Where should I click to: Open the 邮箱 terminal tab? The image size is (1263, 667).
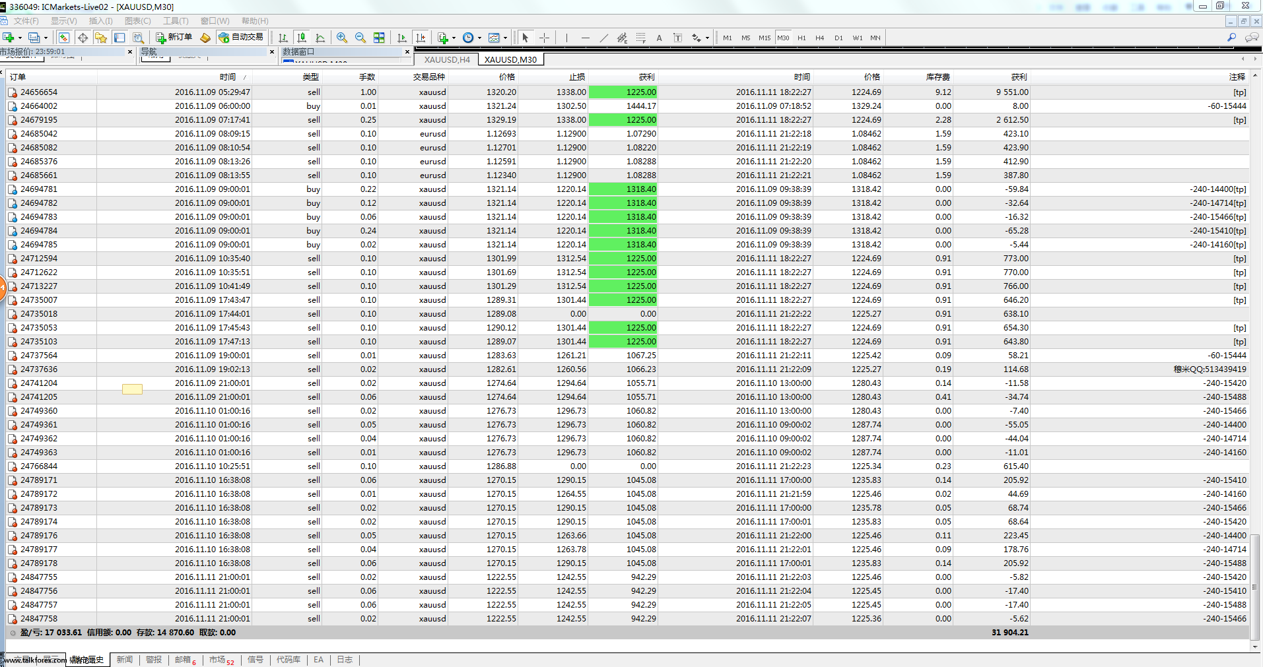click(x=186, y=660)
